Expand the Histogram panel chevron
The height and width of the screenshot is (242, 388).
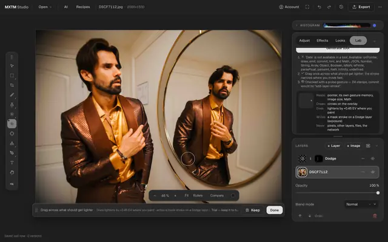pos(296,25)
